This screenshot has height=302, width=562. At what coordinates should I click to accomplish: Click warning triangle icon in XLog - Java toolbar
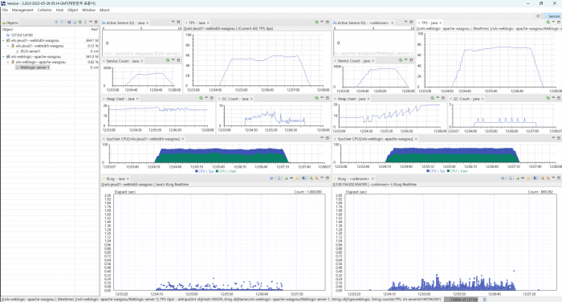point(297,178)
